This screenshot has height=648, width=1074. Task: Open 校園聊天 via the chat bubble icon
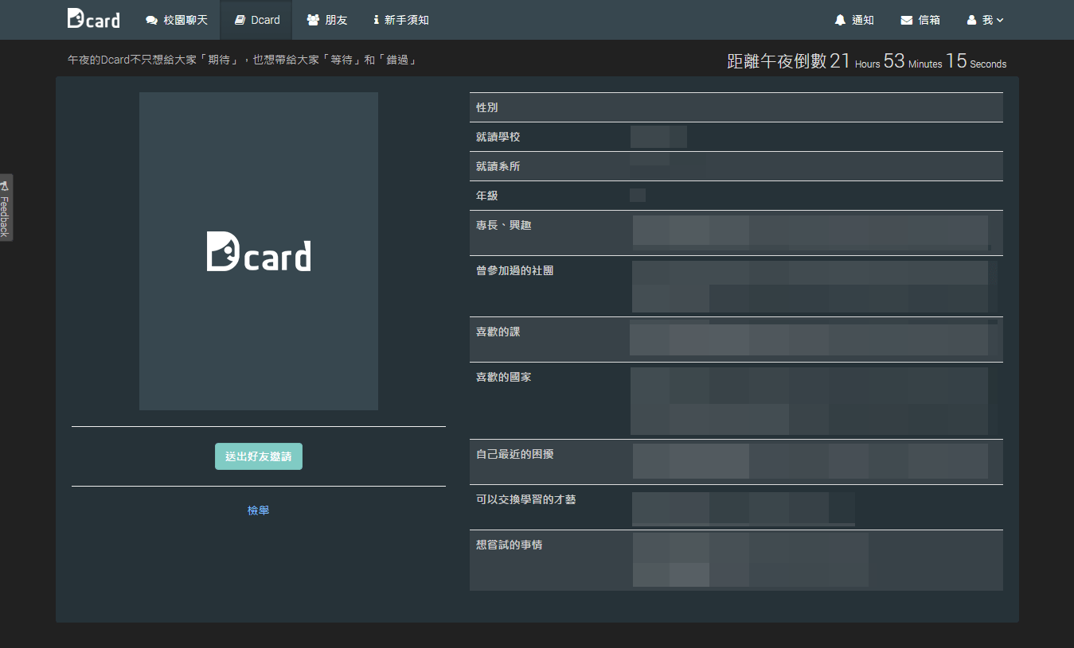point(150,19)
